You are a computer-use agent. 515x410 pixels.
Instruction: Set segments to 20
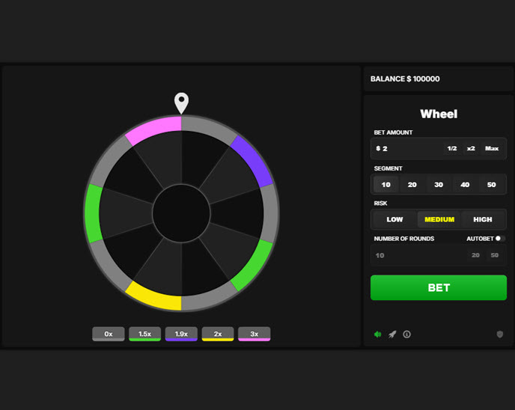coord(412,185)
